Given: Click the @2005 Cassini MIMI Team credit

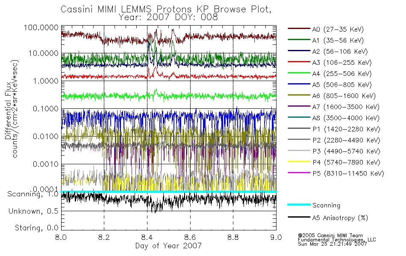Looking at the screenshot, I should point(330,236).
